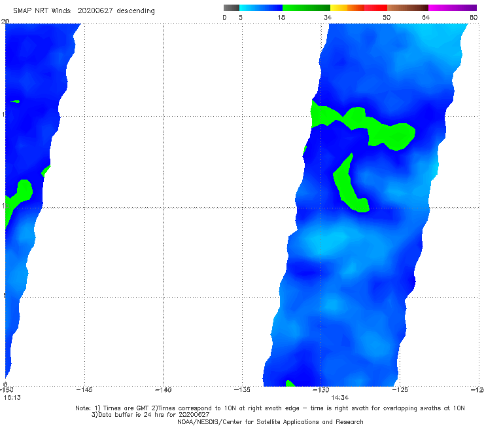This screenshot has height=426, width=484.
Task: Click the color scale label 18
Action: click(281, 17)
